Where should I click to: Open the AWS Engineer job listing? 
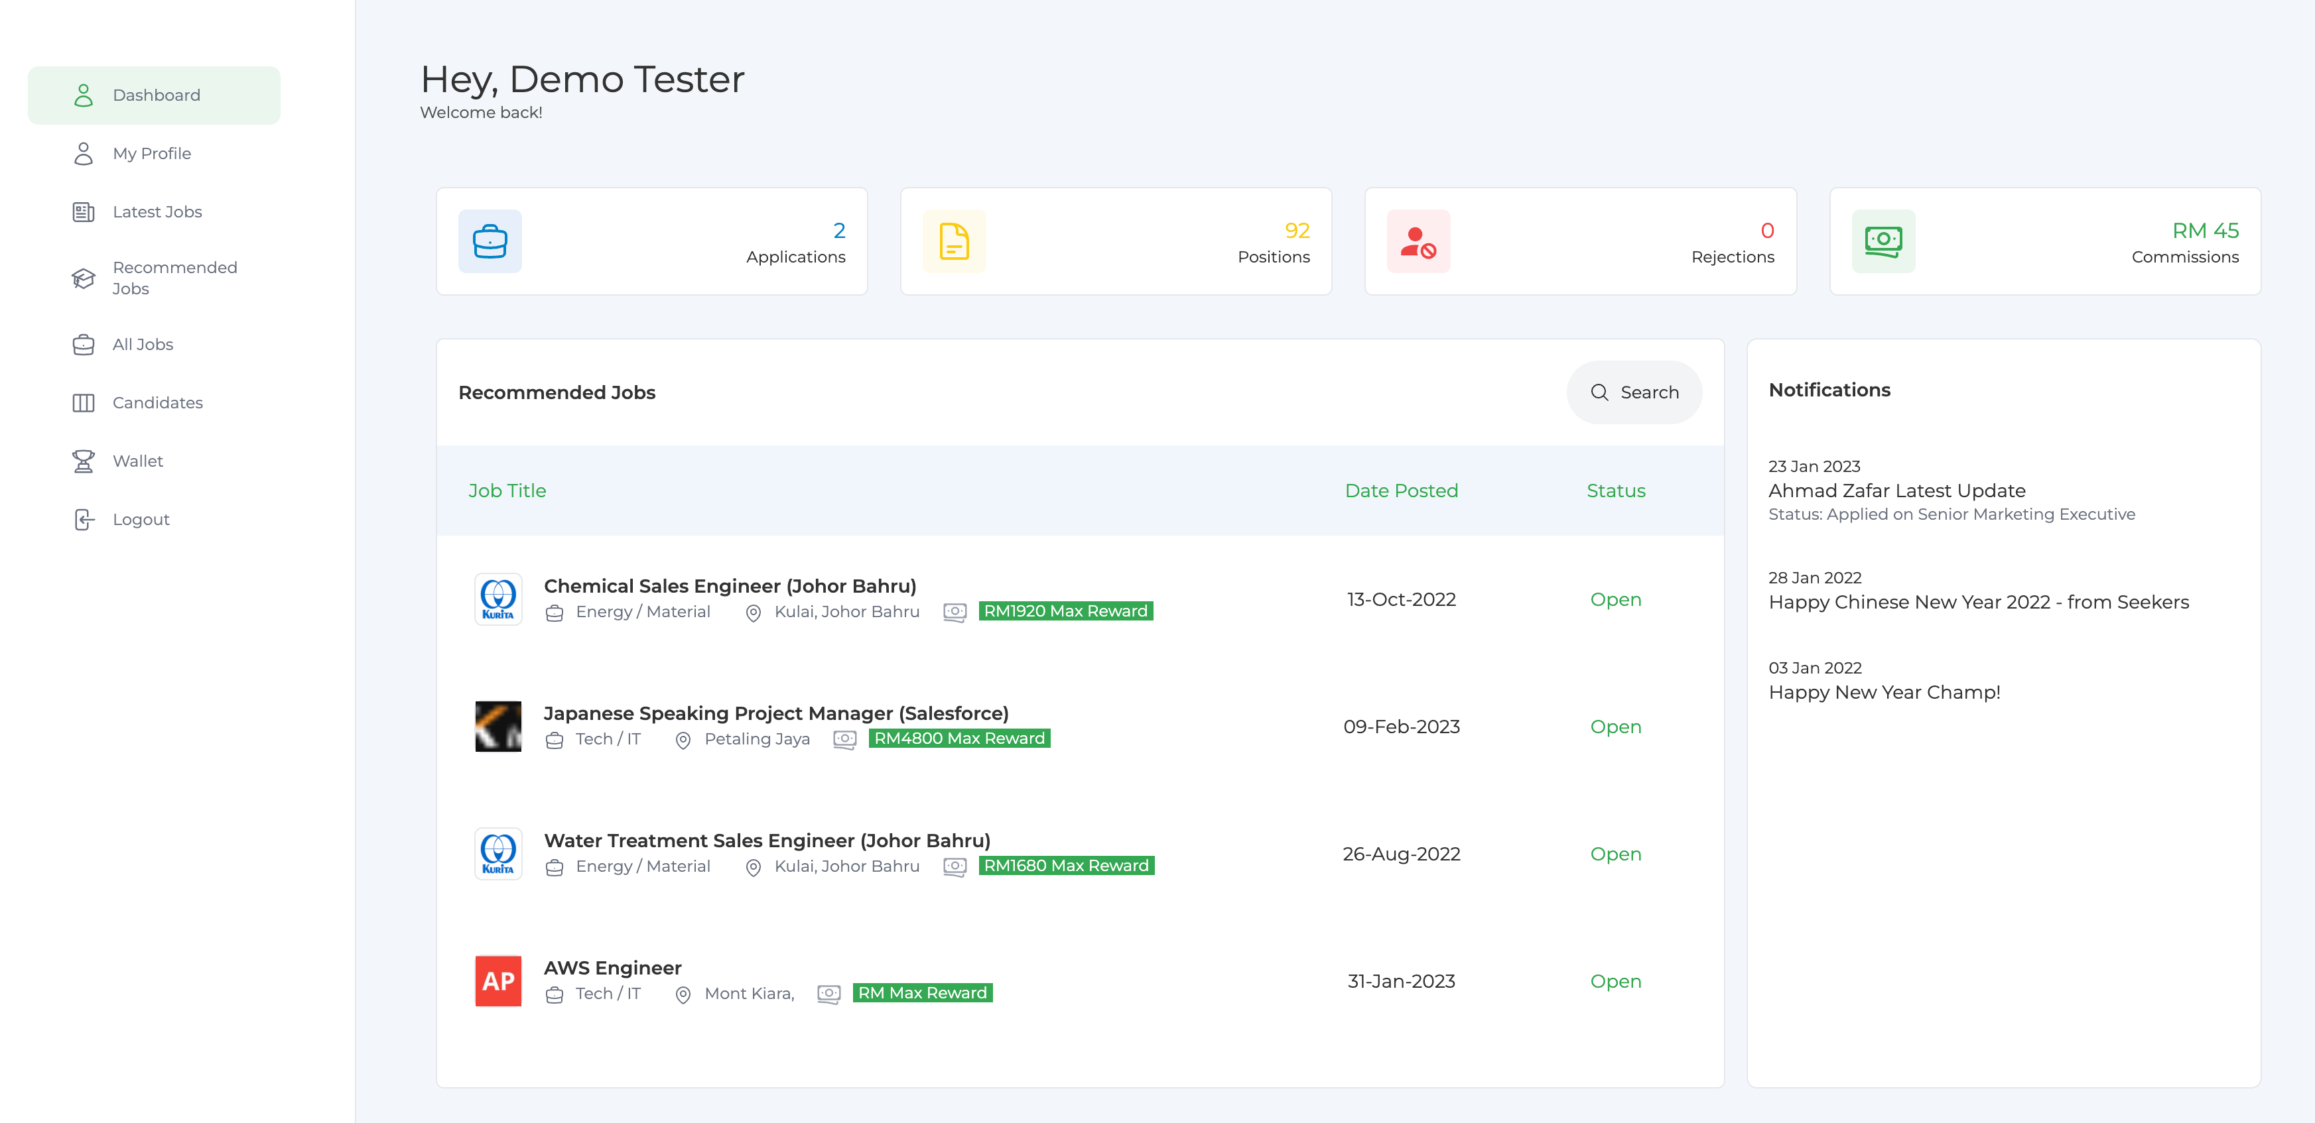tap(612, 968)
